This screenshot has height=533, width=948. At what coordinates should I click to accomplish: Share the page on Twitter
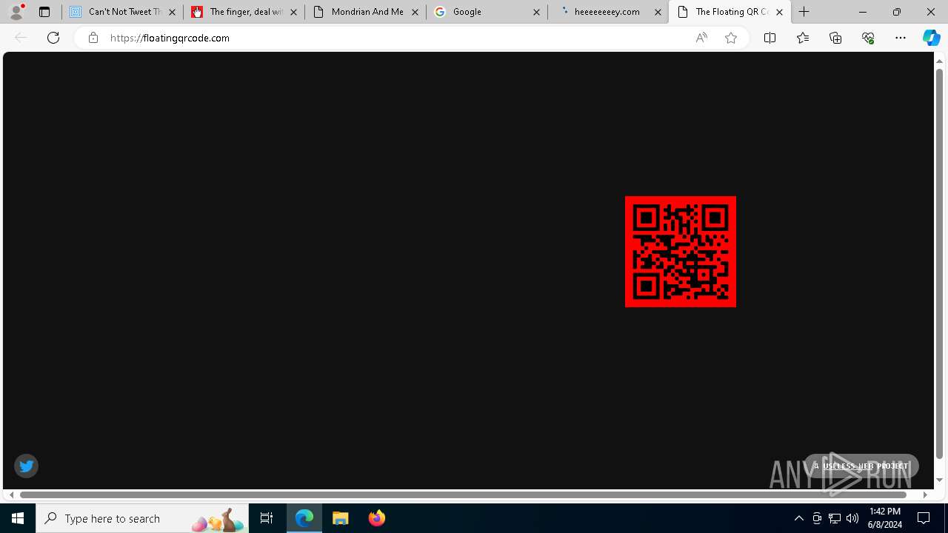[27, 466]
